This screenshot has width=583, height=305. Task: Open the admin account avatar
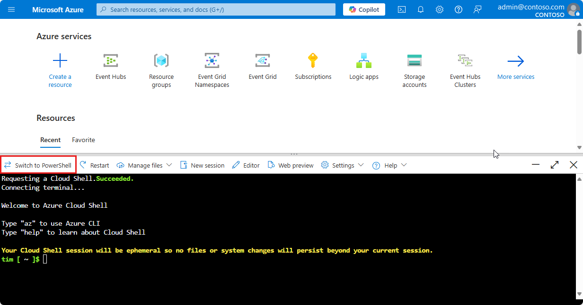pyautogui.click(x=573, y=10)
